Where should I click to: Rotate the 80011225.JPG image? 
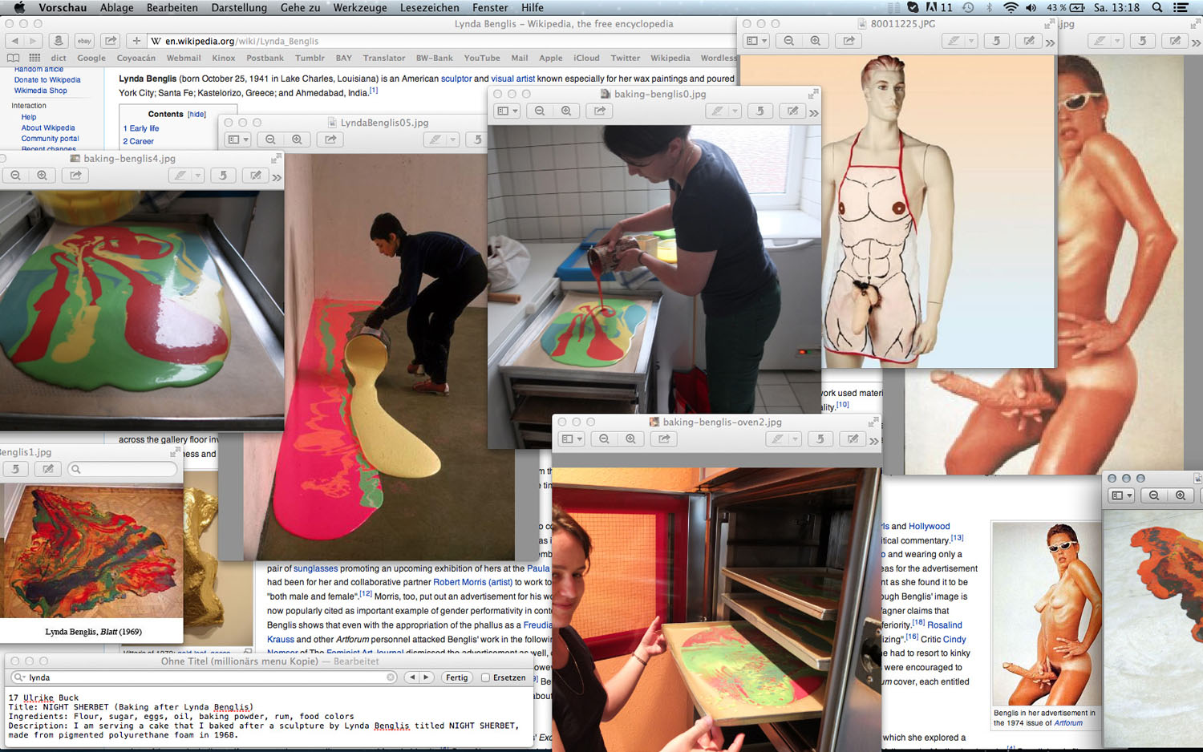[996, 41]
